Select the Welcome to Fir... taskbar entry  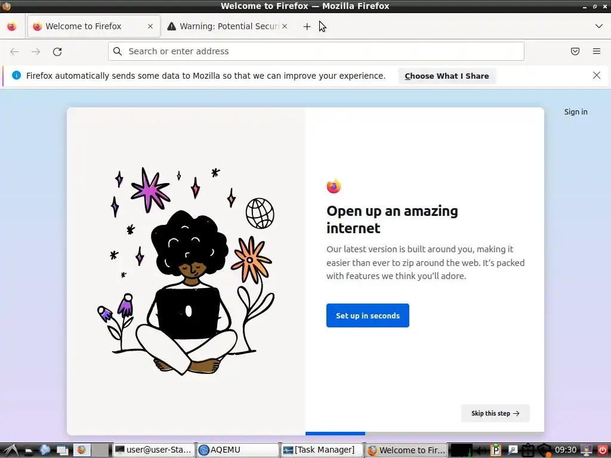point(406,450)
